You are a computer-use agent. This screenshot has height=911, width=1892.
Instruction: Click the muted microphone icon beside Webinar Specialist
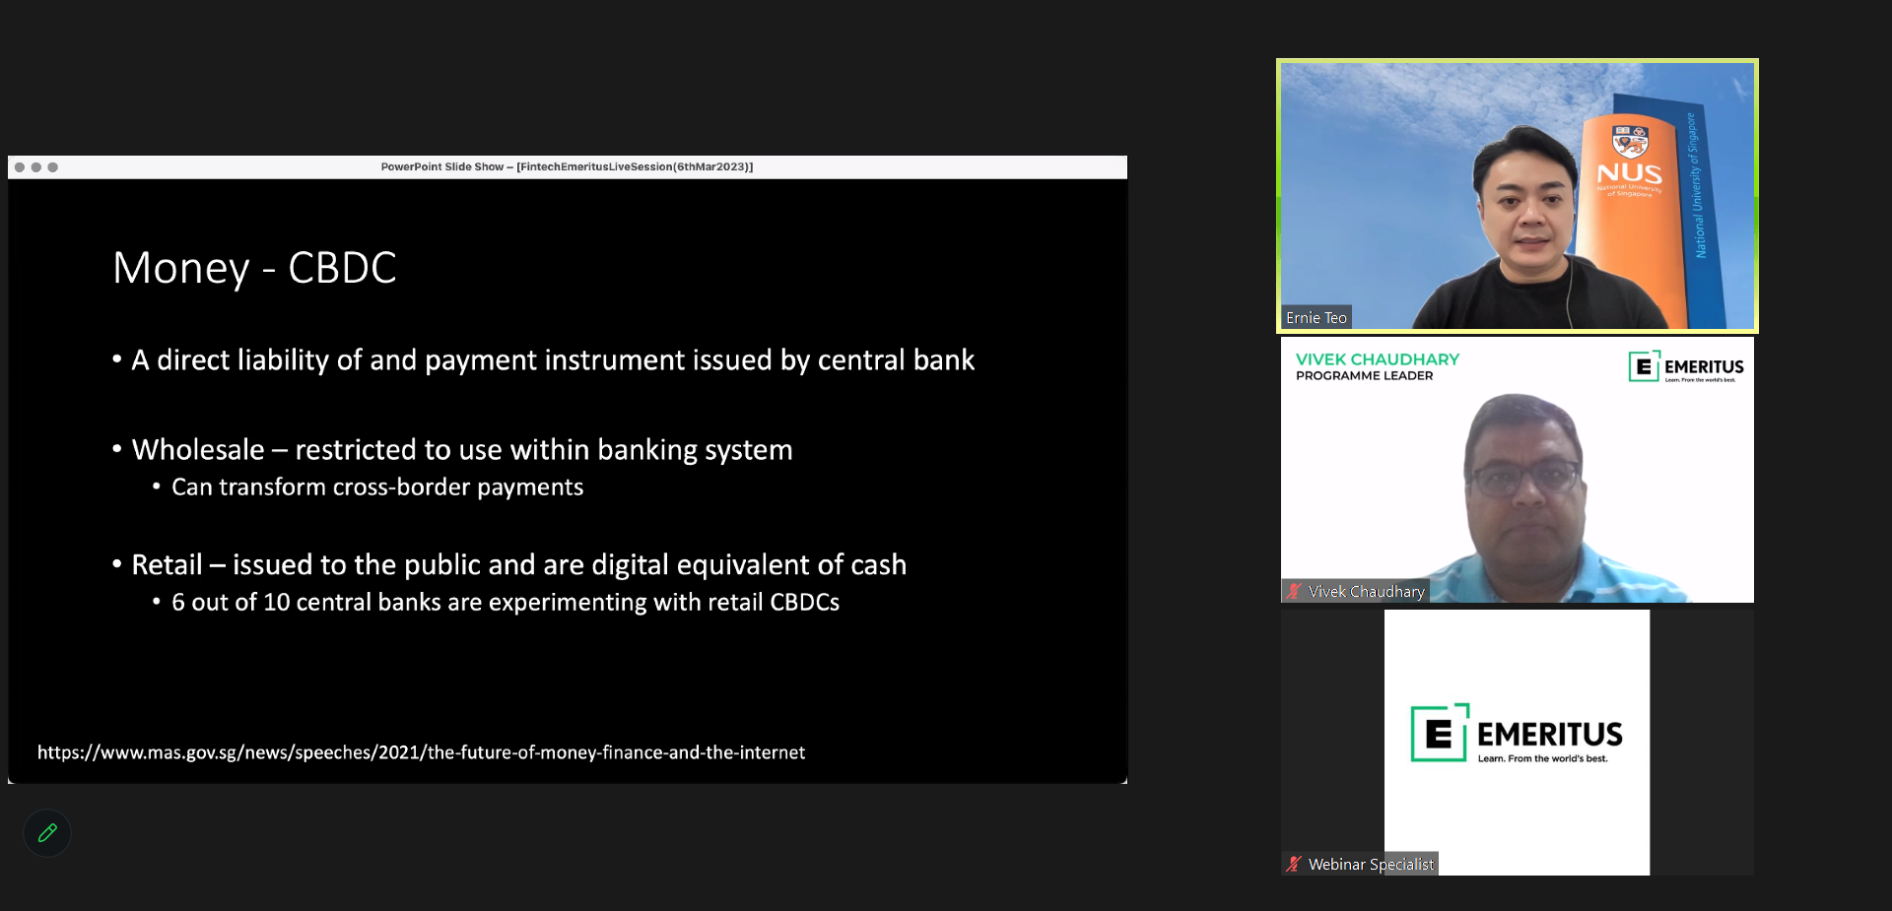pyautogui.click(x=1294, y=864)
